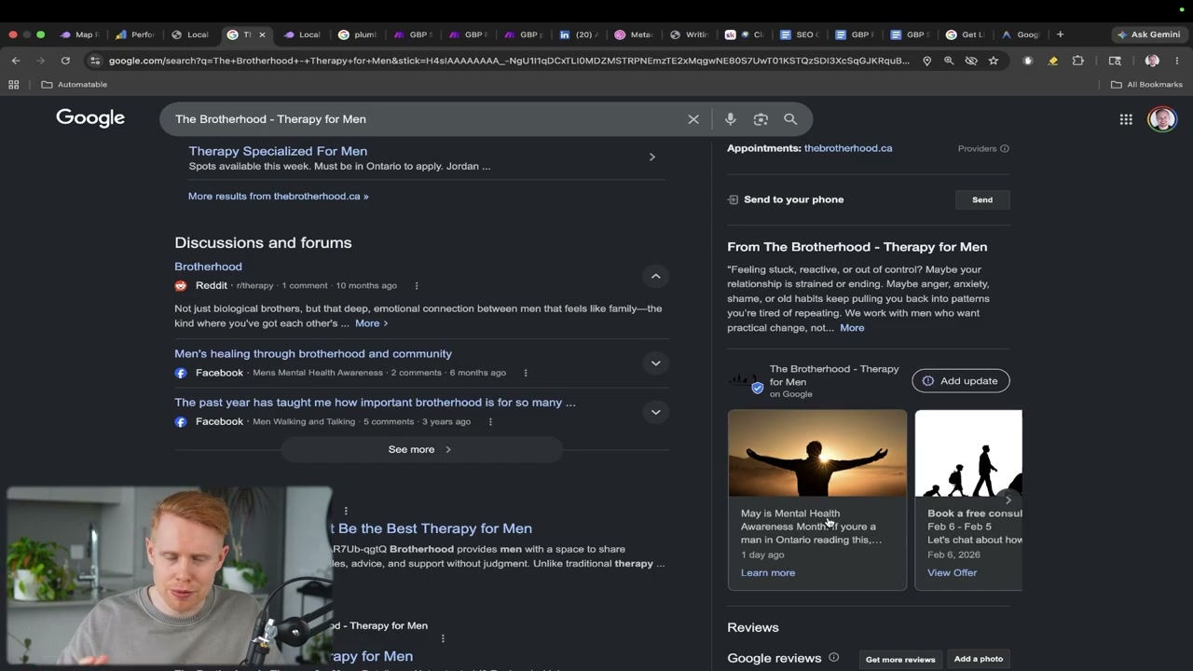Image resolution: width=1193 pixels, height=671 pixels.
Task: Open the Google apps grid
Action: [1126, 119]
